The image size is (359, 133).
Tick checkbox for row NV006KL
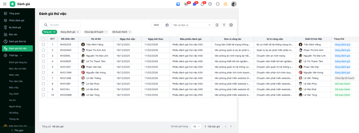coord(43,56)
